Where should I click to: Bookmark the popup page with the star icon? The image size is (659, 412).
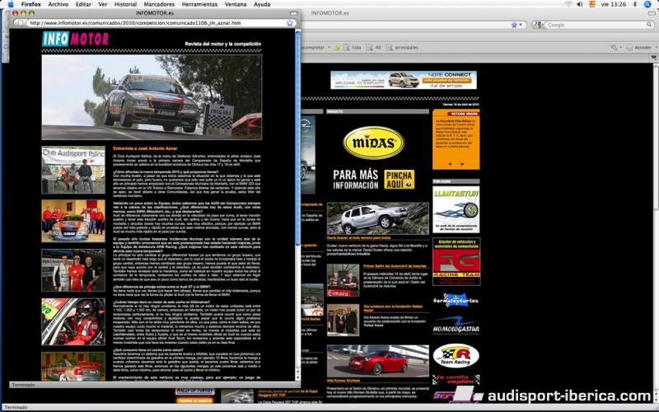(x=290, y=23)
